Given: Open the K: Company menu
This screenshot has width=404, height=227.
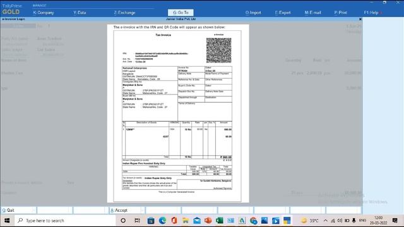Looking at the screenshot, I should [x=44, y=13].
